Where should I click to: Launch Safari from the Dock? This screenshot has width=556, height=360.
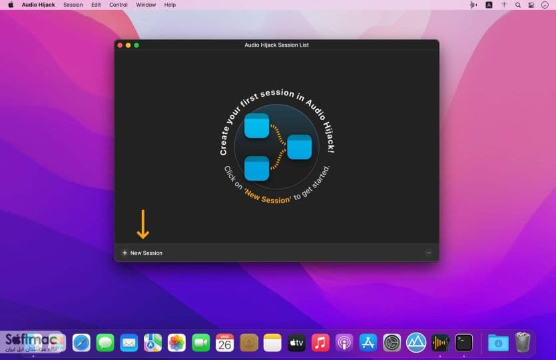tap(81, 343)
